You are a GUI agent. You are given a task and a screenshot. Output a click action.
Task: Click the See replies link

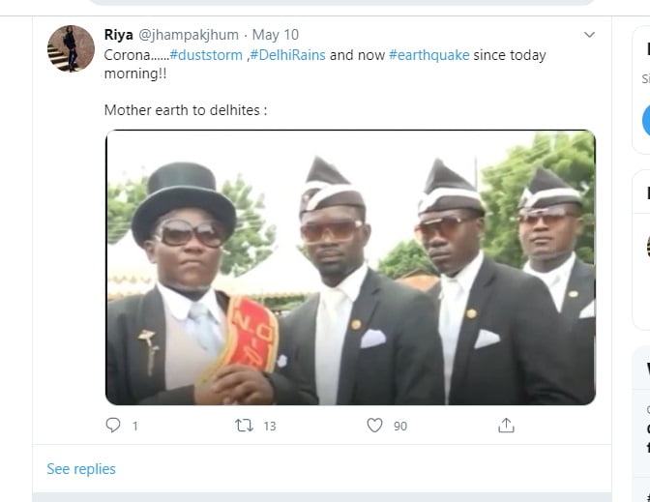pos(81,469)
